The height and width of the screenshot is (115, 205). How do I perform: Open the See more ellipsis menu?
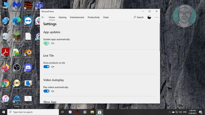click(156, 17)
